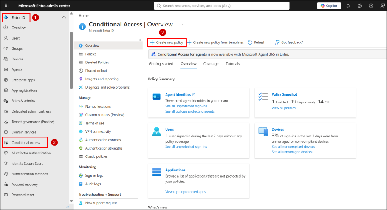
Task: Click Got feedback? button
Action: coord(289,42)
